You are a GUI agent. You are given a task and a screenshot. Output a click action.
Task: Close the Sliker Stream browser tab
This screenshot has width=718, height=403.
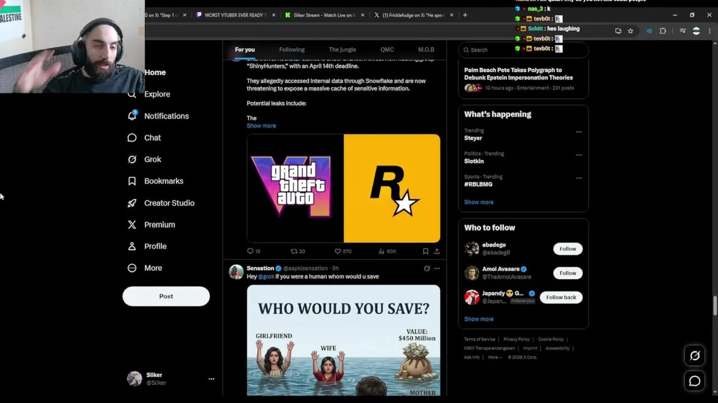pos(363,15)
